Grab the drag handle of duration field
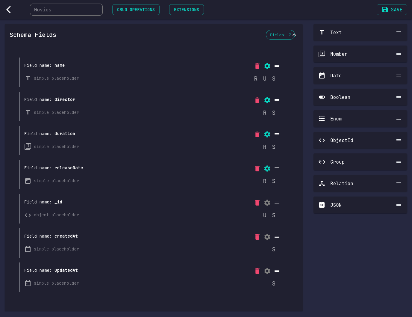This screenshot has width=412, height=317. coord(277,134)
